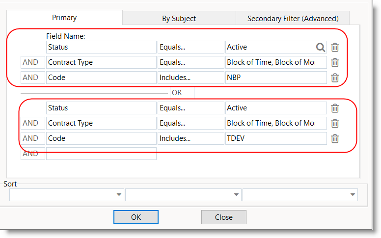Remove first group's Contract Type row with trash icon
Screen dimensions: 381x238
[x=335, y=62]
